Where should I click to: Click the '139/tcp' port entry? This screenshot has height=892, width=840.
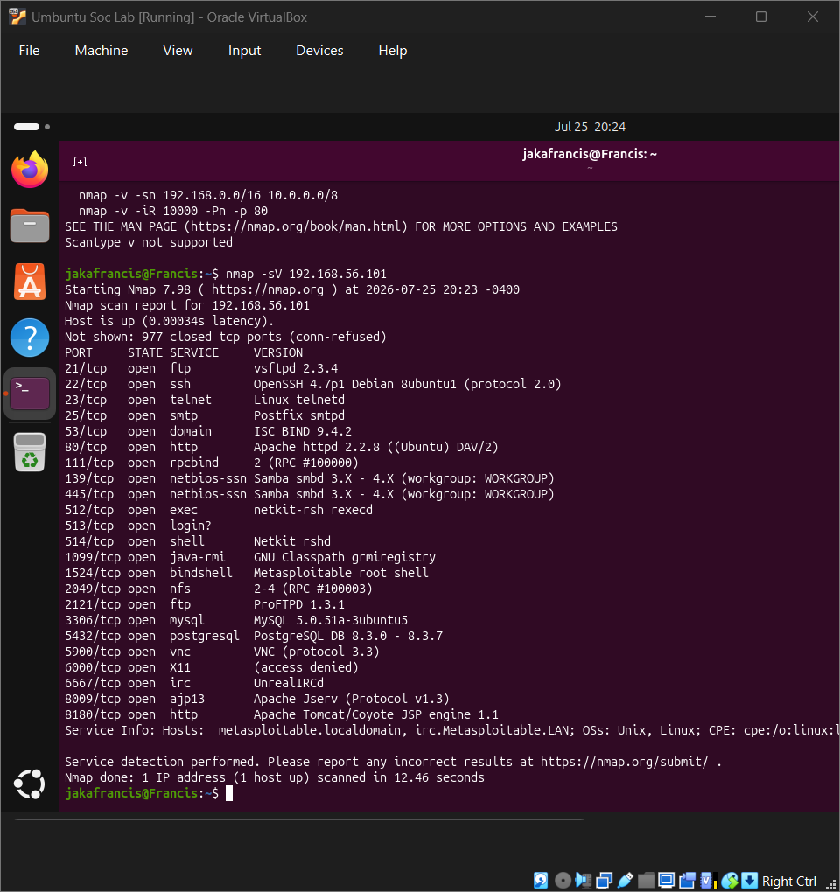[88, 478]
